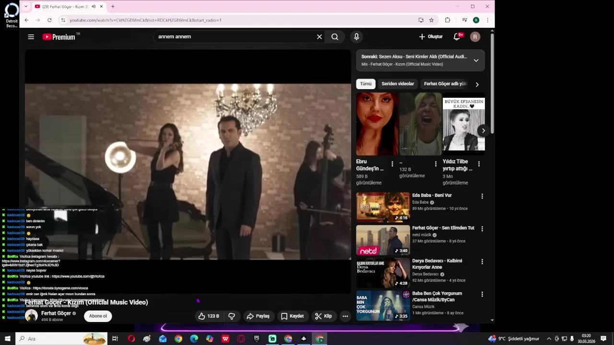Image resolution: width=614 pixels, height=345 pixels.
Task: Go forward with the browser forward arrow
Action: 38,20
